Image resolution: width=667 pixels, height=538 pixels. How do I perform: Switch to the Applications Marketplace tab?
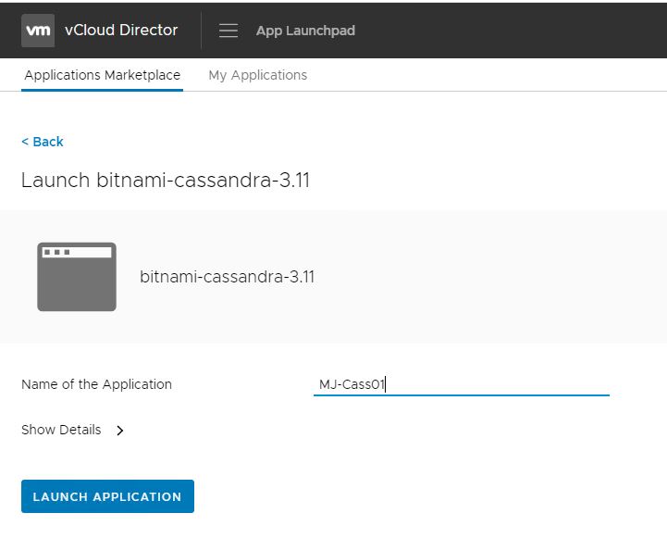pos(102,75)
